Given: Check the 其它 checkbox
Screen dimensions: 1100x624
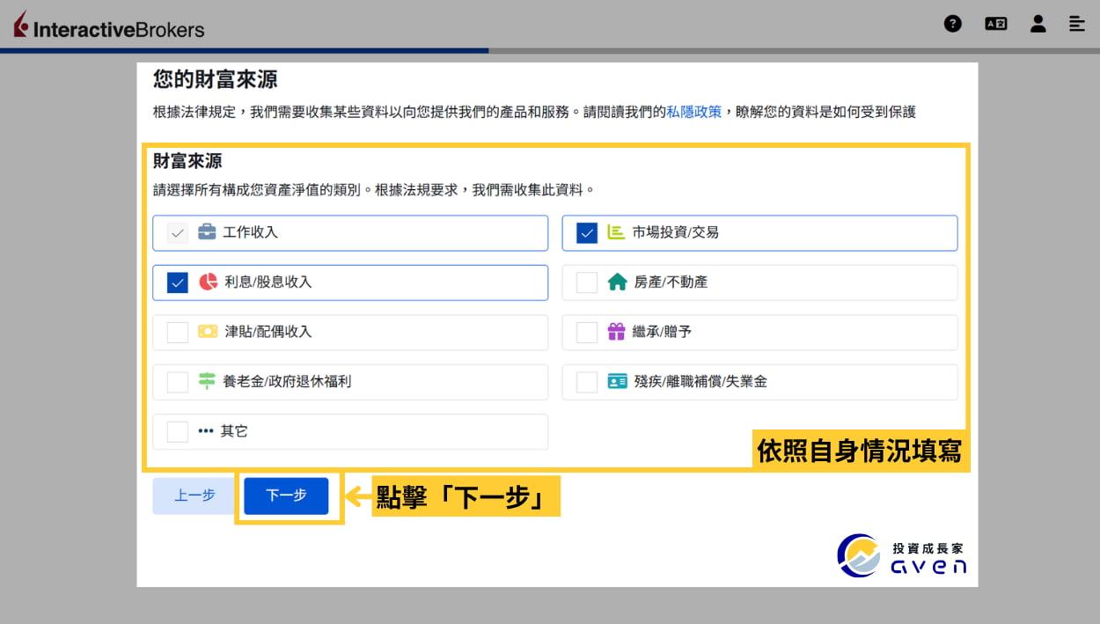Looking at the screenshot, I should pyautogui.click(x=178, y=431).
